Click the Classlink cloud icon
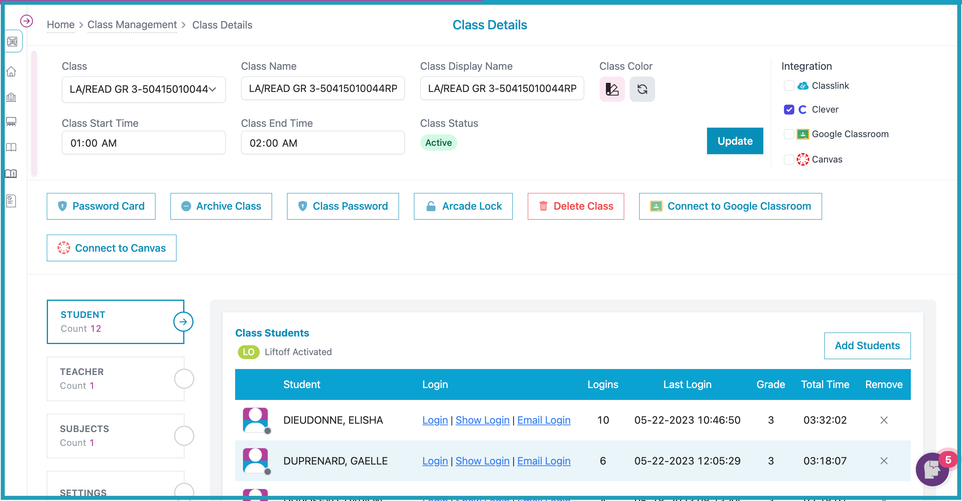The width and height of the screenshot is (962, 501). coord(803,86)
